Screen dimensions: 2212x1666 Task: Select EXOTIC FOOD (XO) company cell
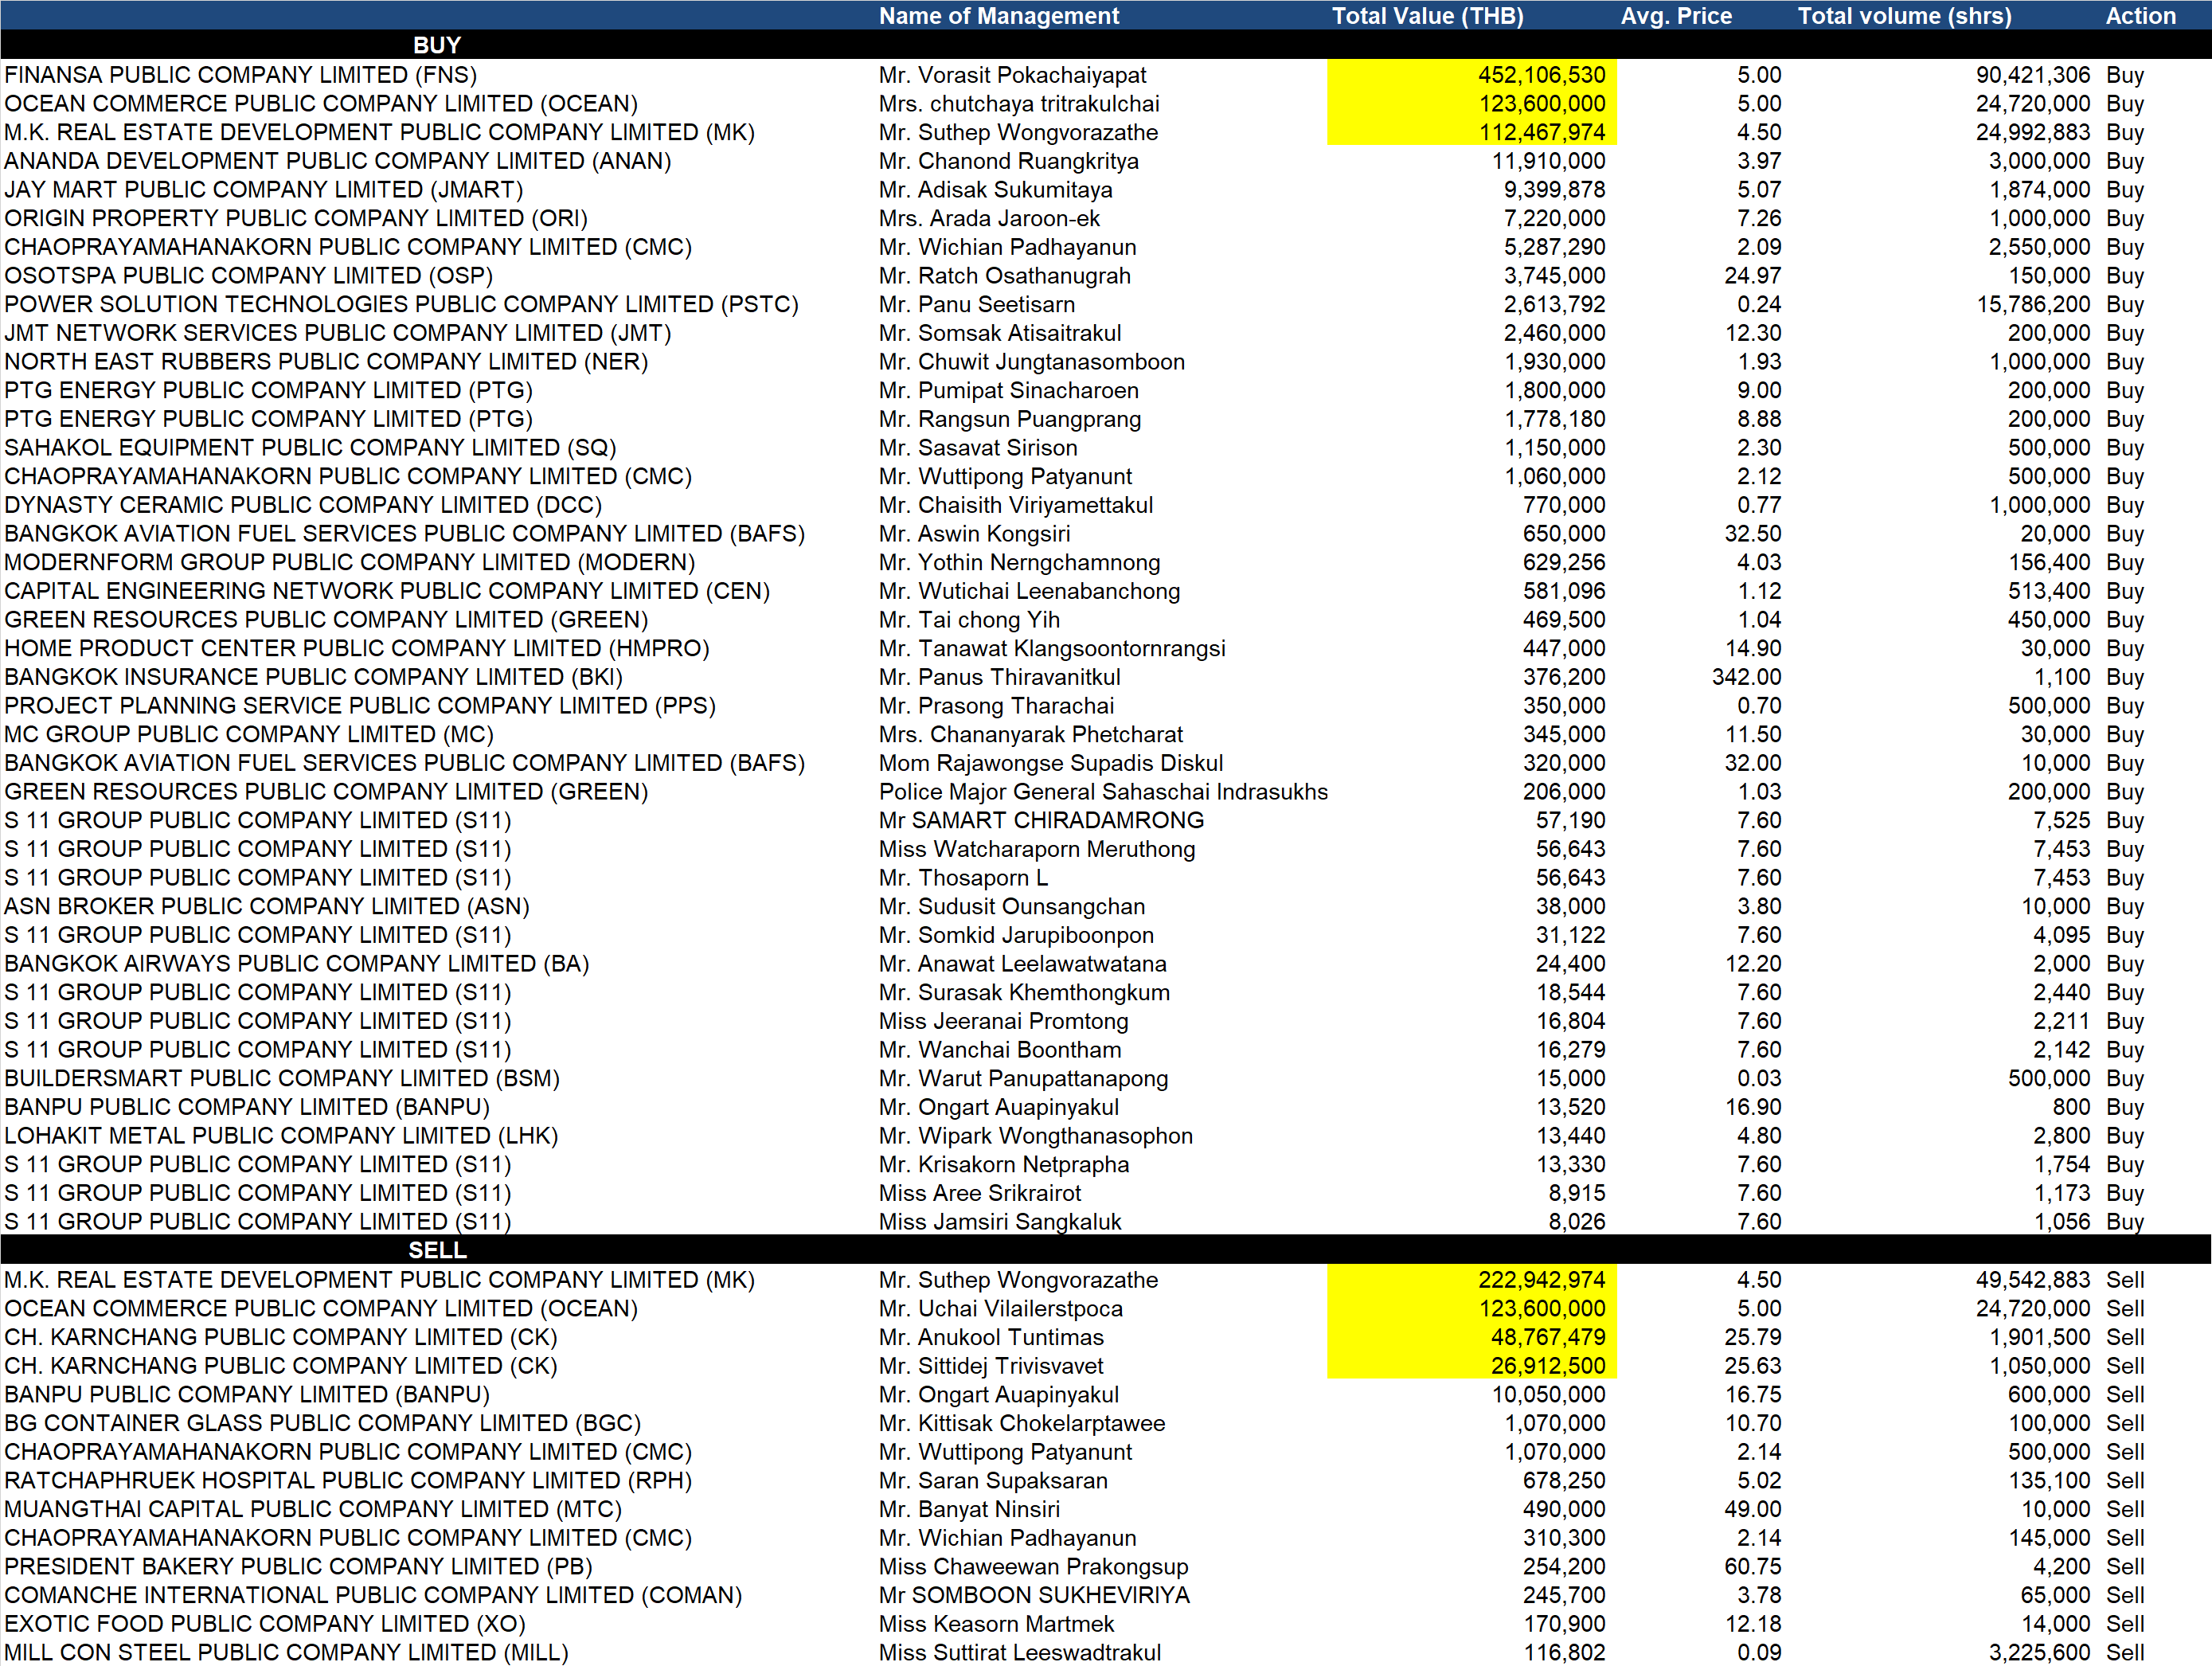pyautogui.click(x=264, y=1624)
